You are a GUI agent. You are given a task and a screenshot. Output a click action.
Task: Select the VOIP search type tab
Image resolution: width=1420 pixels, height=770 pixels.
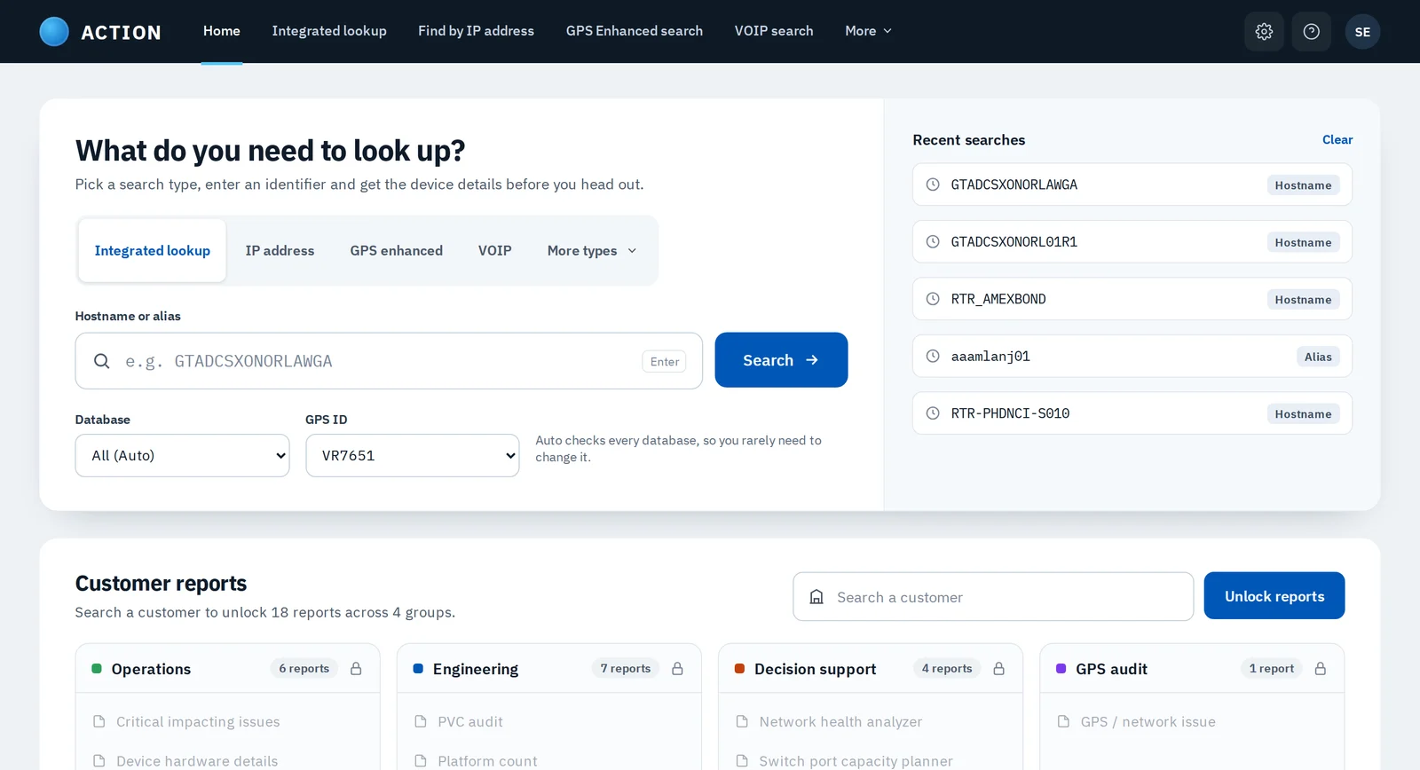[x=495, y=251]
